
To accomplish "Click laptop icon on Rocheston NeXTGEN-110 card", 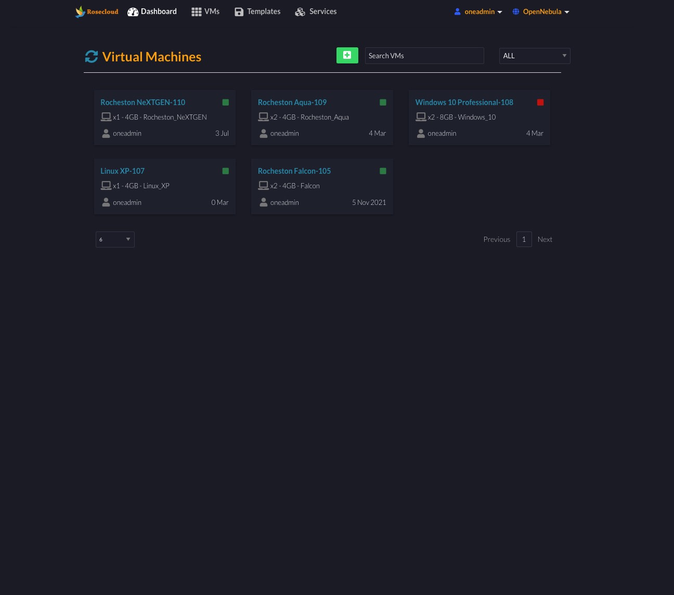I will point(106,117).
